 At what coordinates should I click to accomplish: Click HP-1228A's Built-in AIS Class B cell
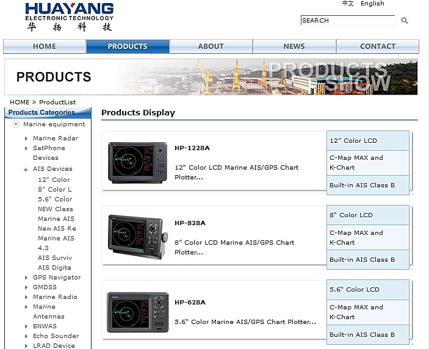pyautogui.click(x=368, y=185)
